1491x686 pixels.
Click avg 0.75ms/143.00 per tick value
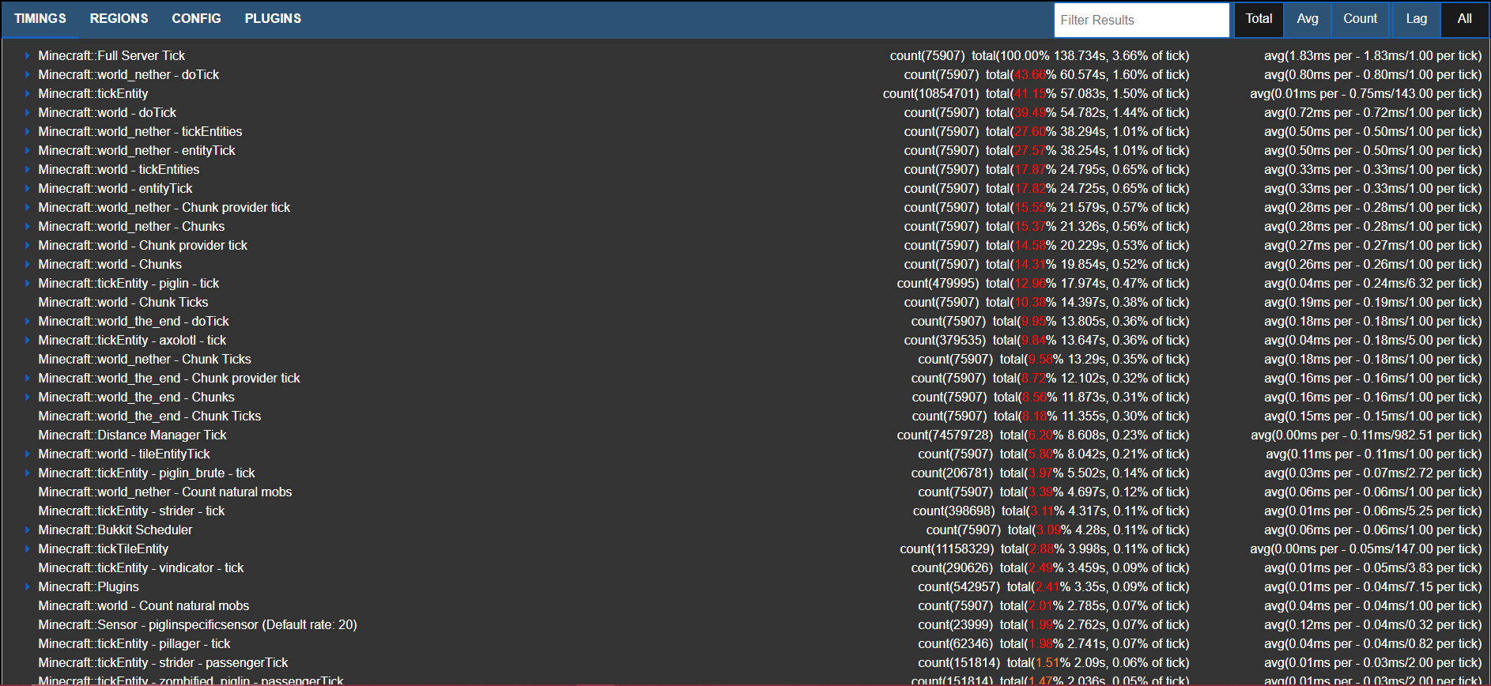point(1366,94)
